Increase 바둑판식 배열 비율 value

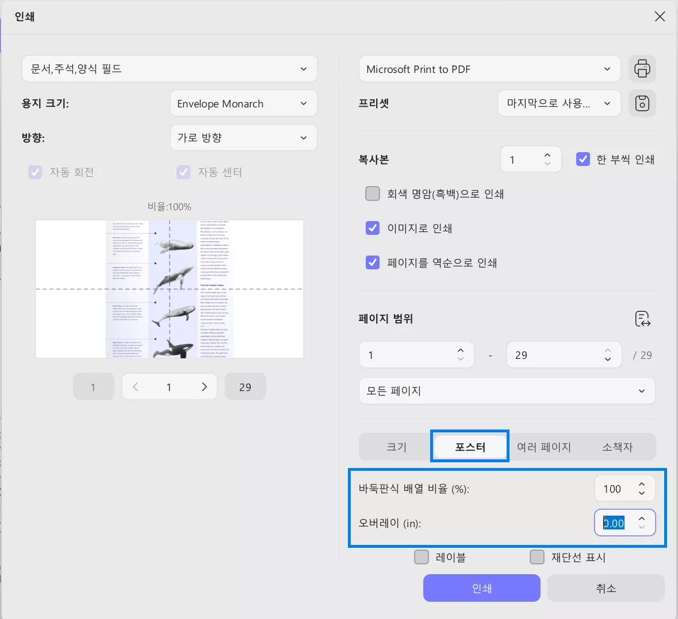pyautogui.click(x=642, y=483)
